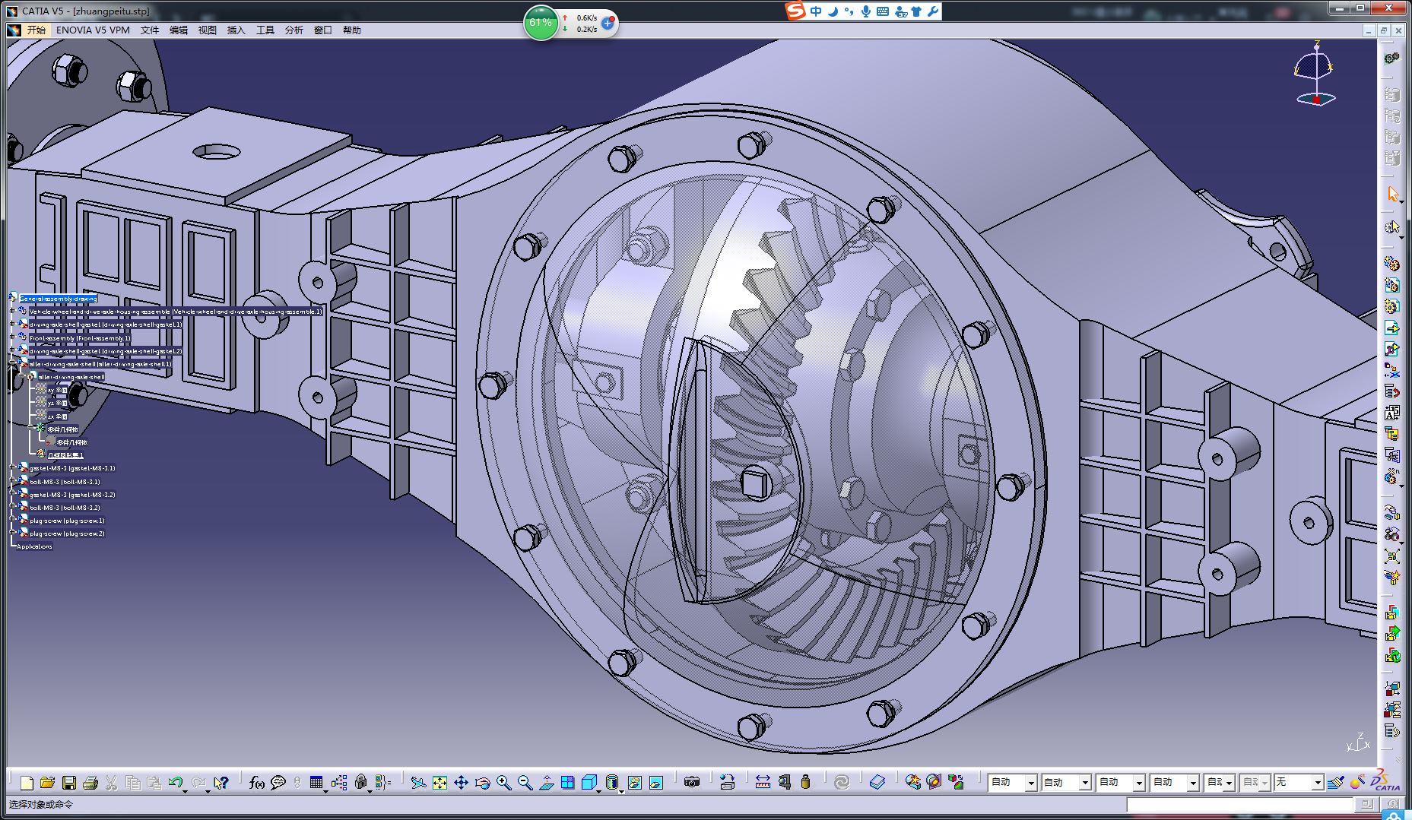Zoom in with the plus magnifier

coord(503,783)
